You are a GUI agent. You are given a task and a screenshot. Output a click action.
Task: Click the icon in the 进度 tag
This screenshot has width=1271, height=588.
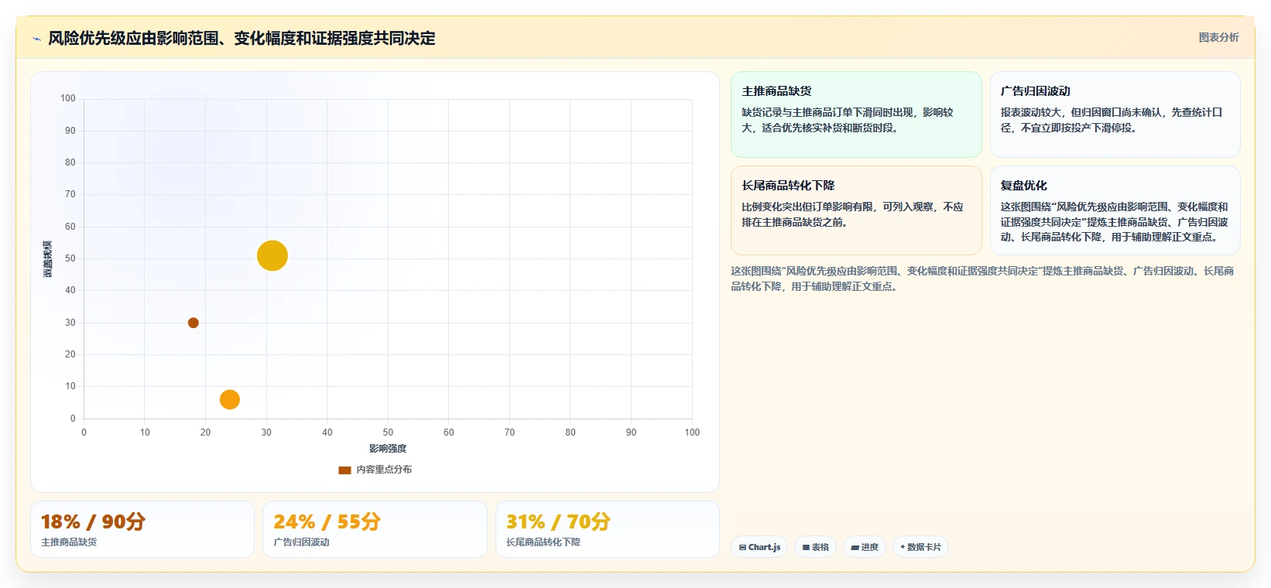pos(855,547)
